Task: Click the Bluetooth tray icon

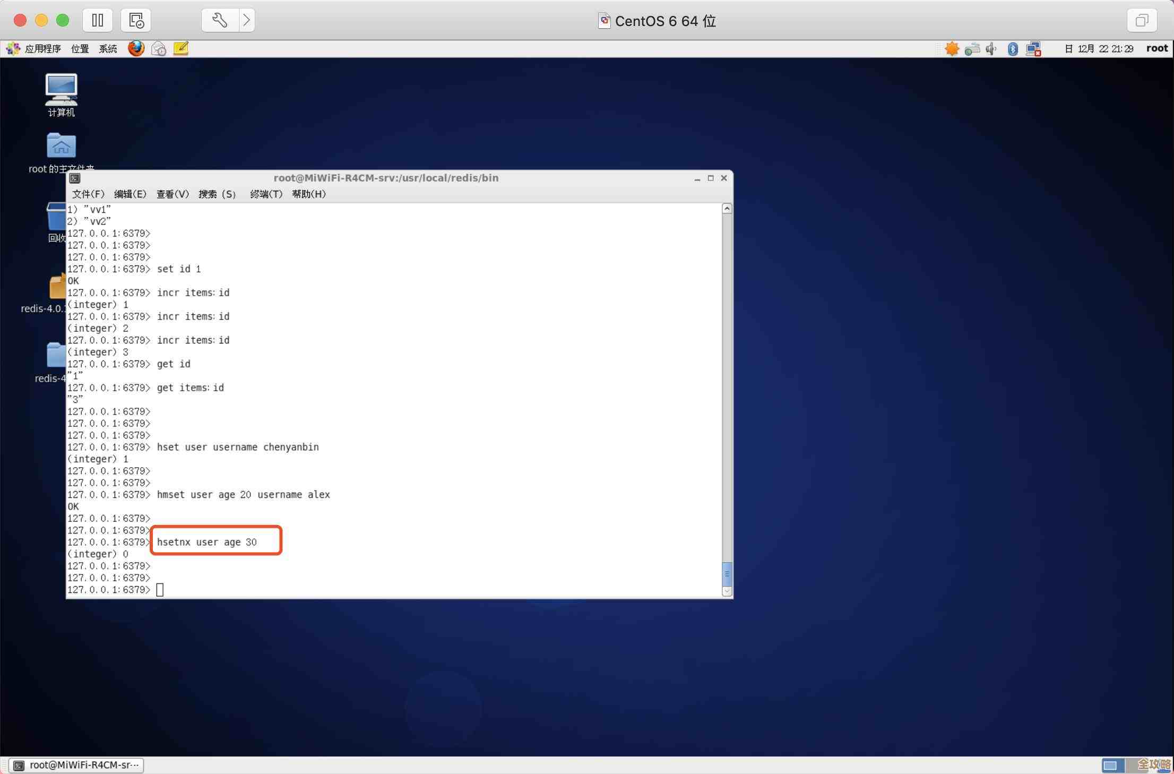Action: tap(1013, 49)
